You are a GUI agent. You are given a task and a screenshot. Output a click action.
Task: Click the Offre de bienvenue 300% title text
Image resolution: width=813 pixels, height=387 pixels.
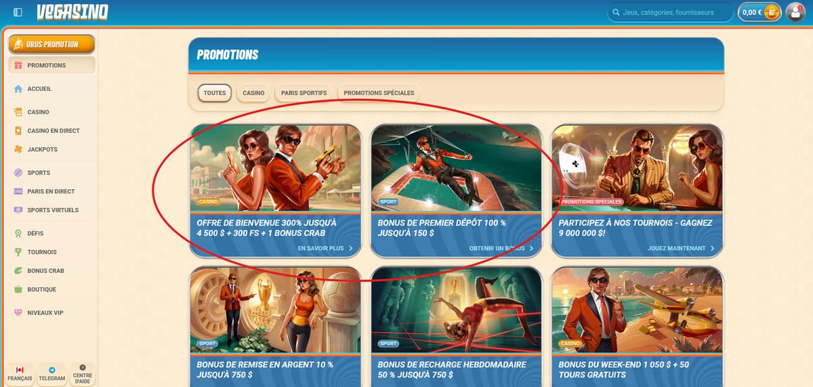click(x=266, y=228)
